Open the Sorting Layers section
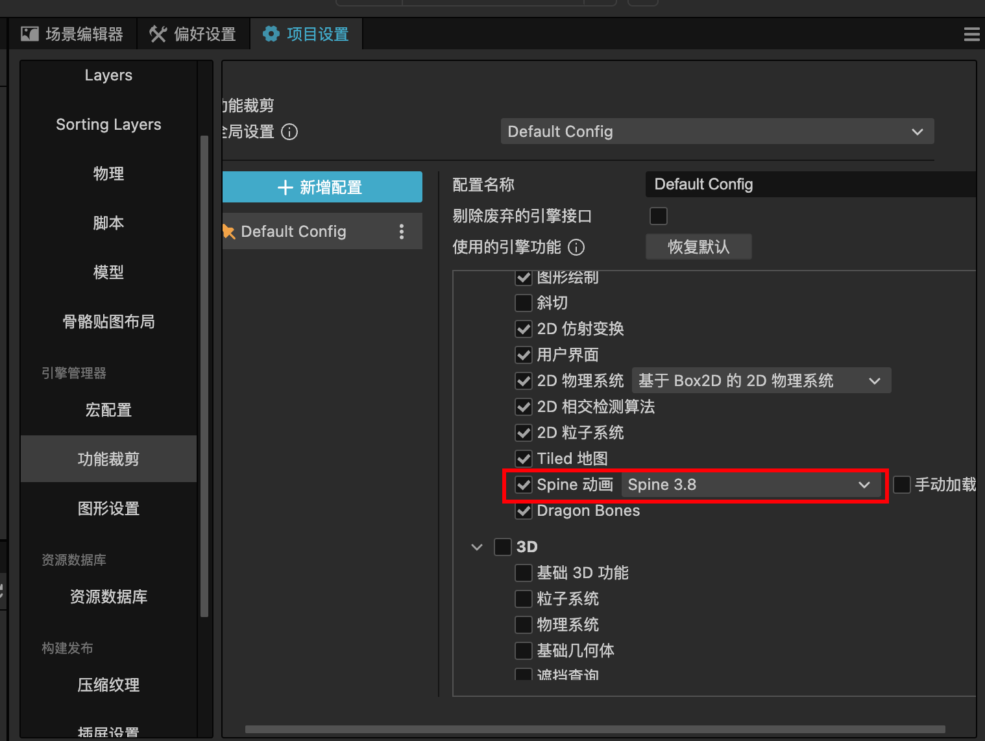Viewport: 985px width, 741px height. pos(108,125)
